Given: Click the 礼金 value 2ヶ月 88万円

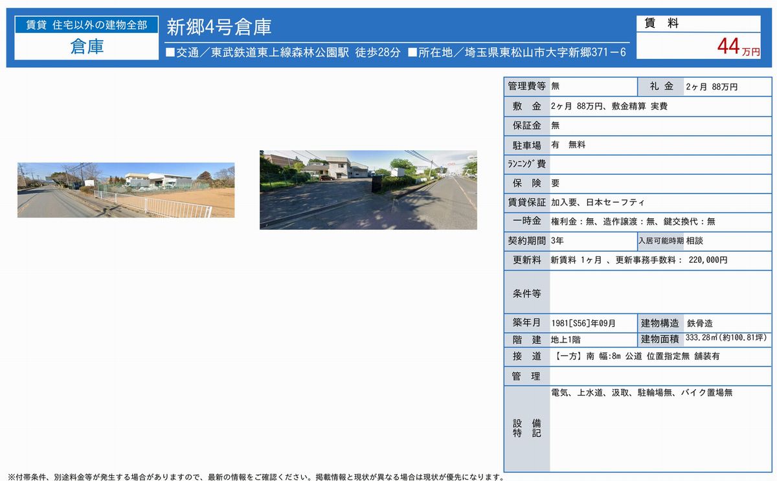Looking at the screenshot, I should [711, 87].
